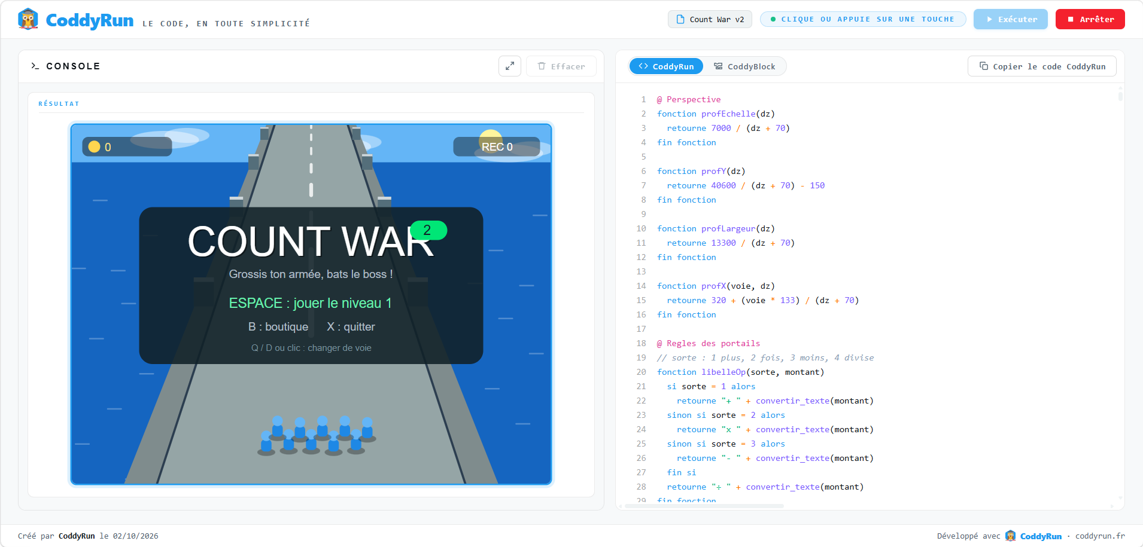This screenshot has width=1143, height=547.
Task: Clear the console with Effacer
Action: [x=561, y=66]
